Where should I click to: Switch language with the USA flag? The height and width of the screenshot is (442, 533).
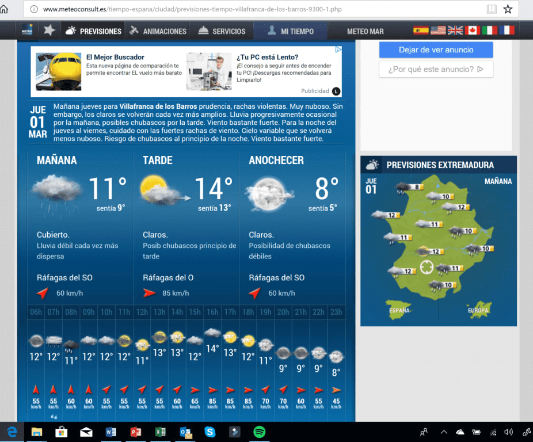coord(438,31)
